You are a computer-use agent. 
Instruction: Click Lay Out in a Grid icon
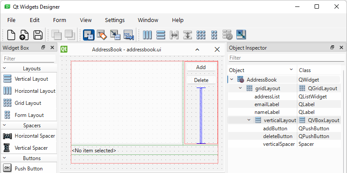tap(201, 35)
